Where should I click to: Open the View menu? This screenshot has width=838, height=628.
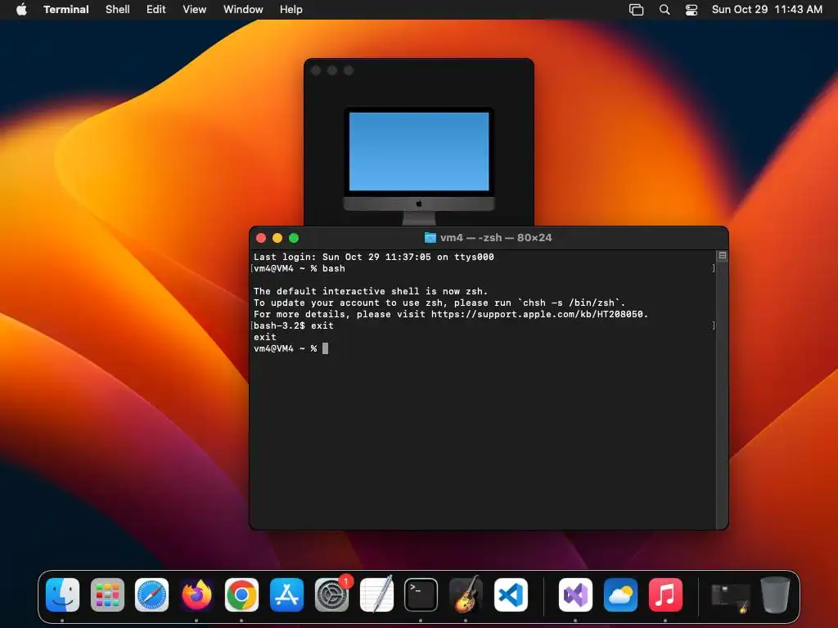(195, 10)
